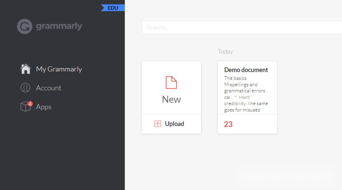Click the Grammarly G logo icon
The width and height of the screenshot is (342, 190).
[25, 26]
